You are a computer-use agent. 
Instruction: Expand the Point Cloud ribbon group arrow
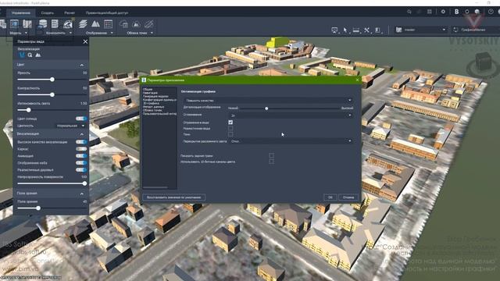[152, 33]
